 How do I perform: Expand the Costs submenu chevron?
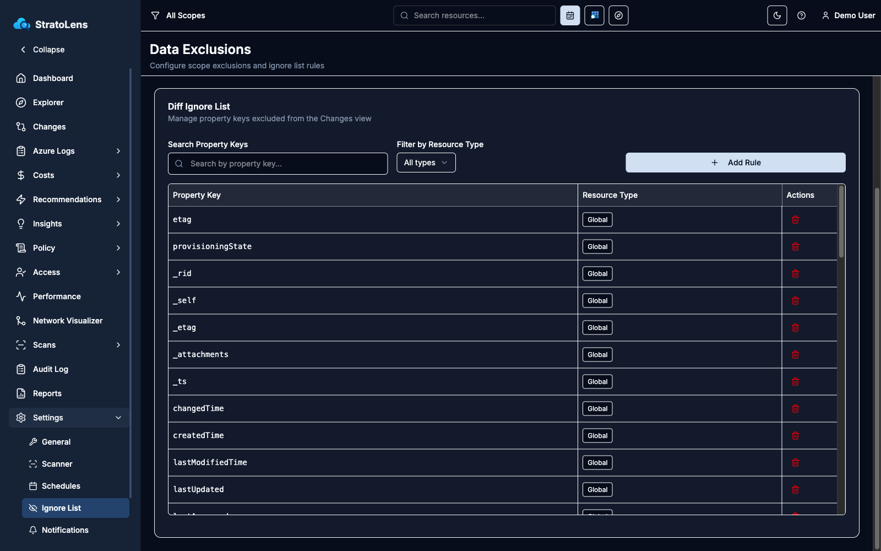click(x=118, y=175)
